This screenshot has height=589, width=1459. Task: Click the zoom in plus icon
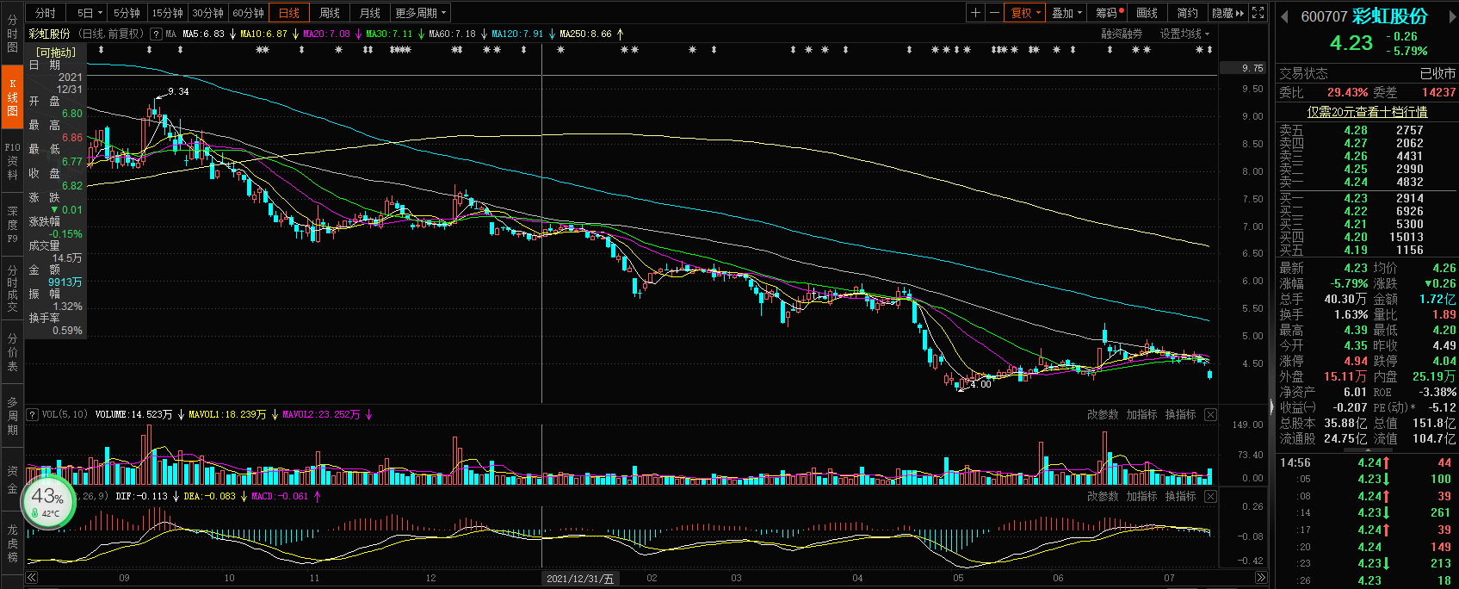975,13
